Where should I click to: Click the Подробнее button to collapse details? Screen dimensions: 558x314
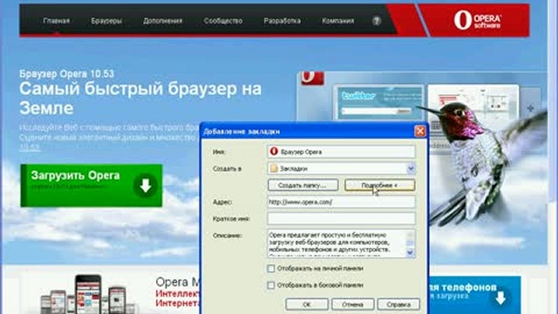pyautogui.click(x=380, y=185)
